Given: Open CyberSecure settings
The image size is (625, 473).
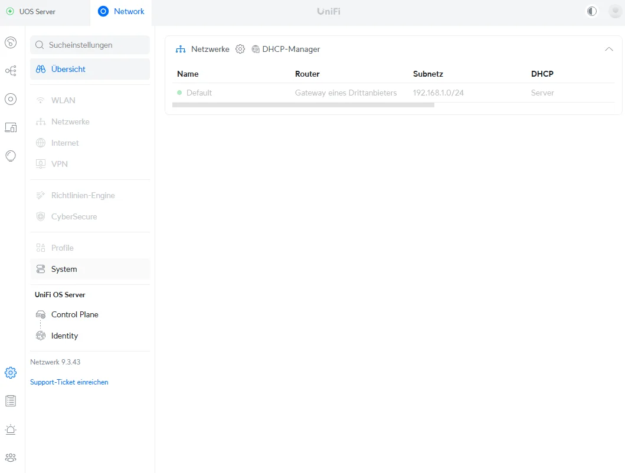Looking at the screenshot, I should 90,216.
